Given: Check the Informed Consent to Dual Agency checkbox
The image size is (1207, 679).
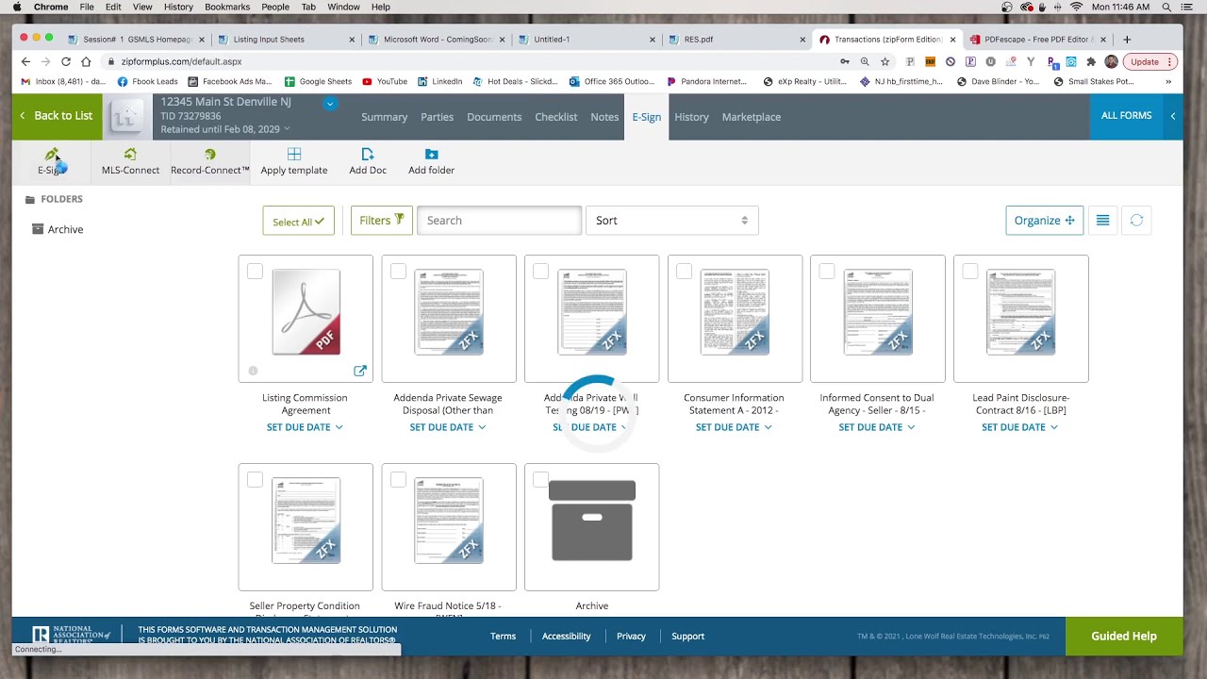Looking at the screenshot, I should [x=827, y=272].
